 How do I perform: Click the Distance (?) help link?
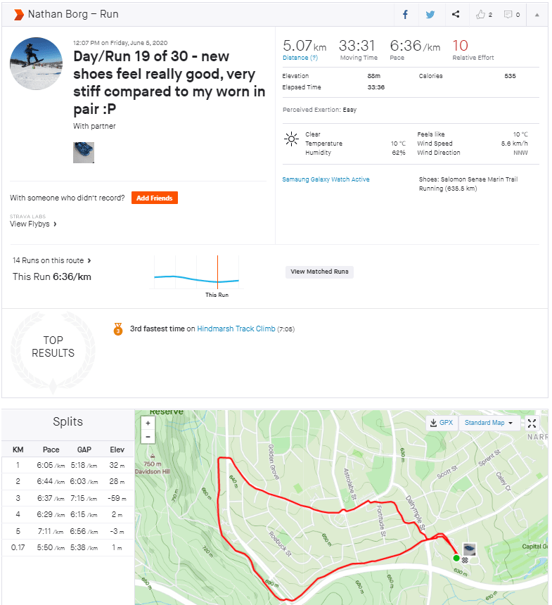300,58
